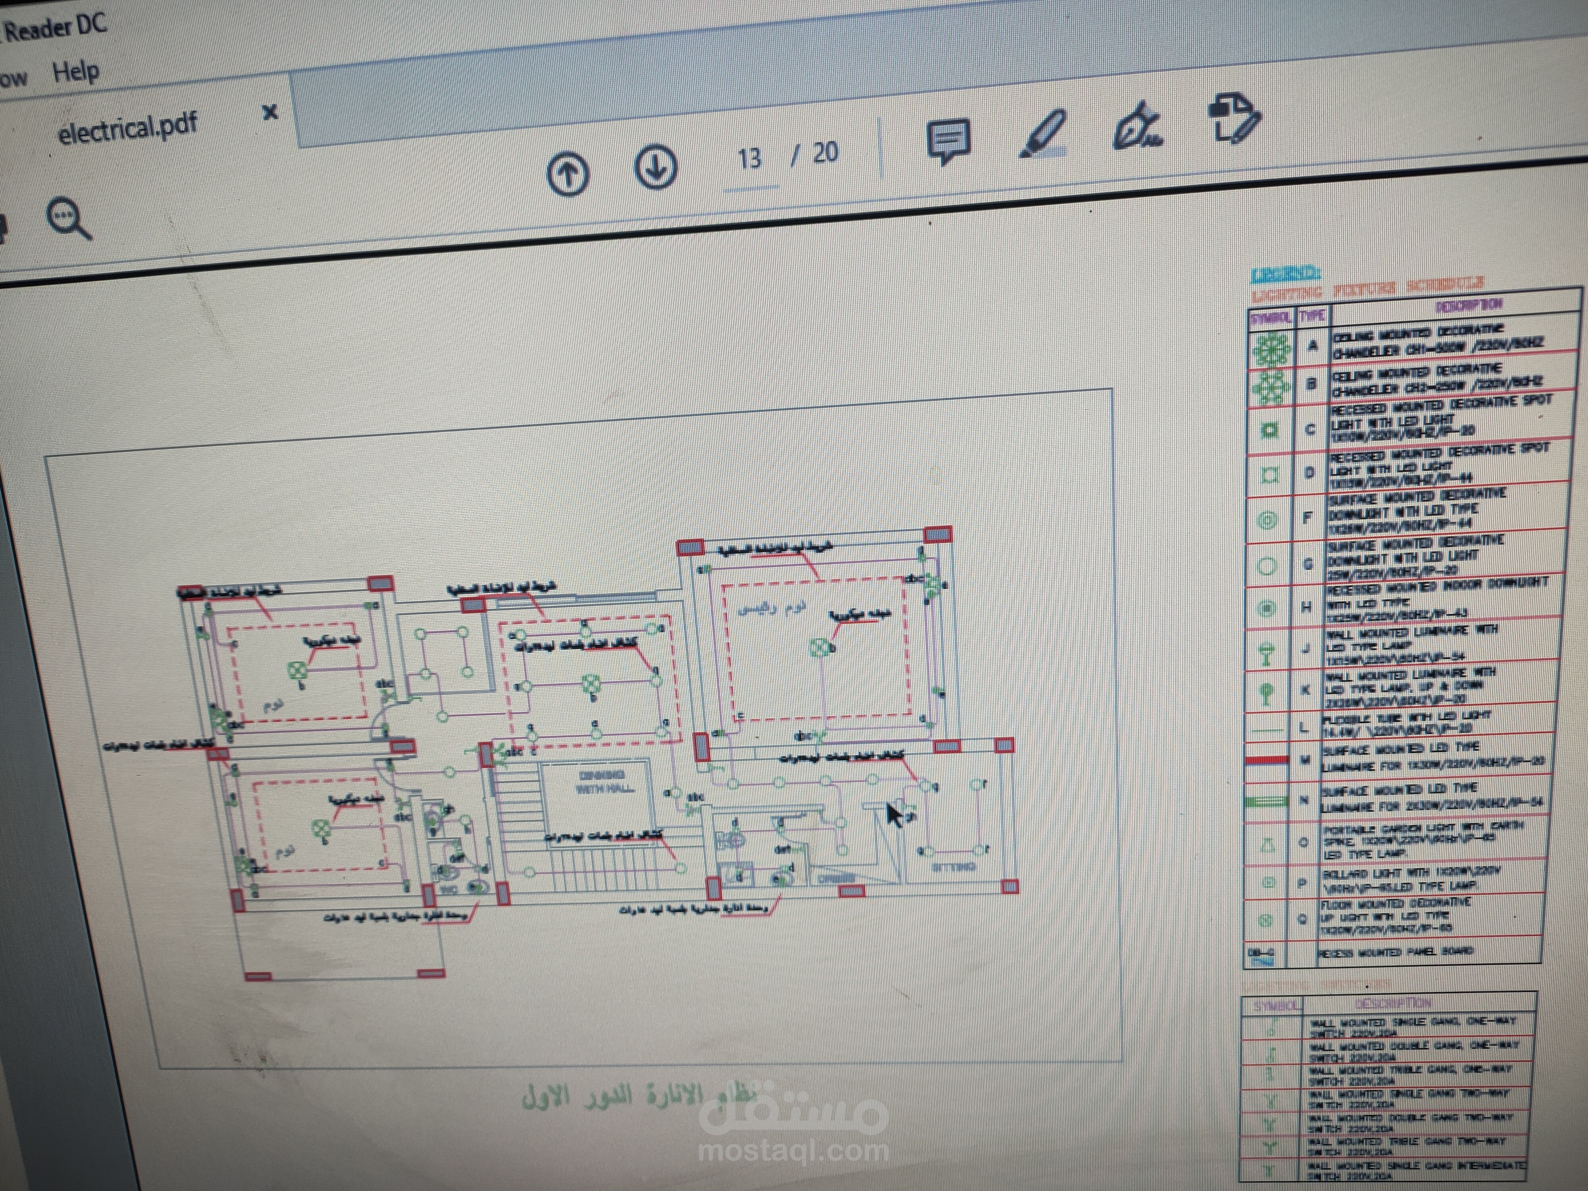Click the page number field showing 13
The image size is (1588, 1191).
(x=750, y=159)
